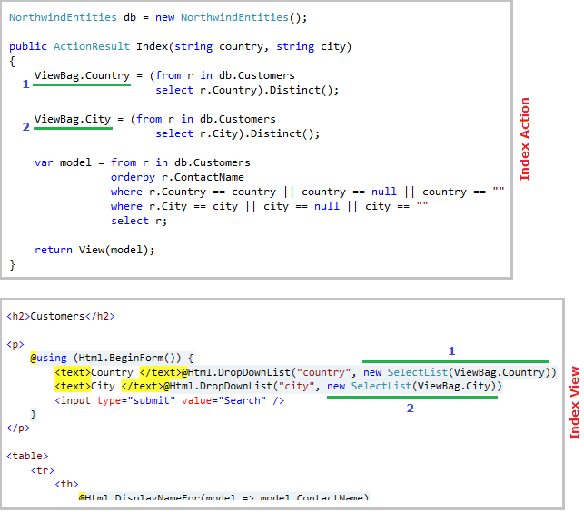584x512 pixels.
Task: Click "ViewBag.City" in the Index action code
Action: [x=73, y=119]
